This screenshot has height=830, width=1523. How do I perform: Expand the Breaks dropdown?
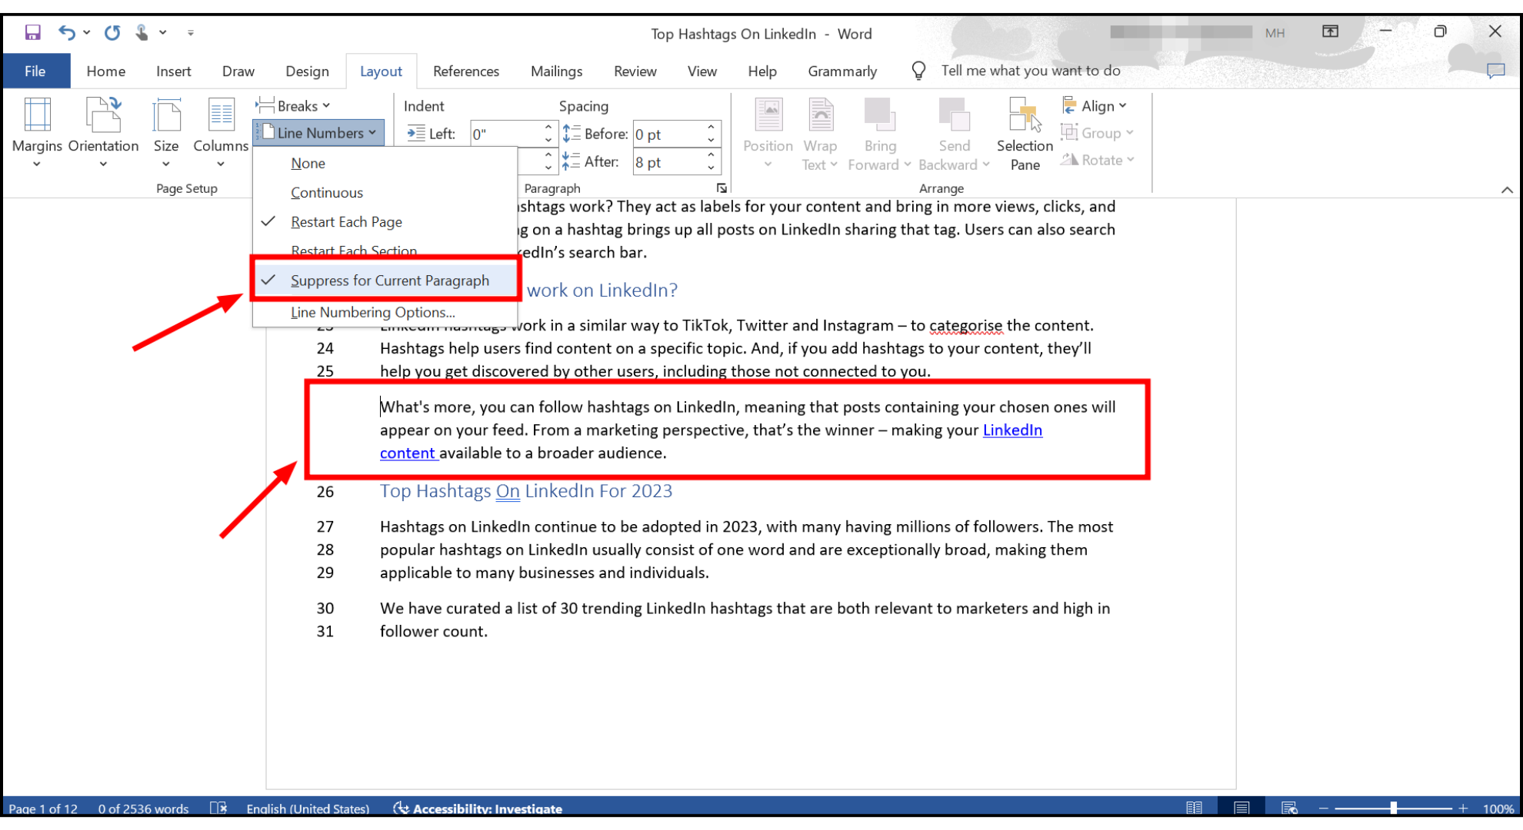(296, 106)
